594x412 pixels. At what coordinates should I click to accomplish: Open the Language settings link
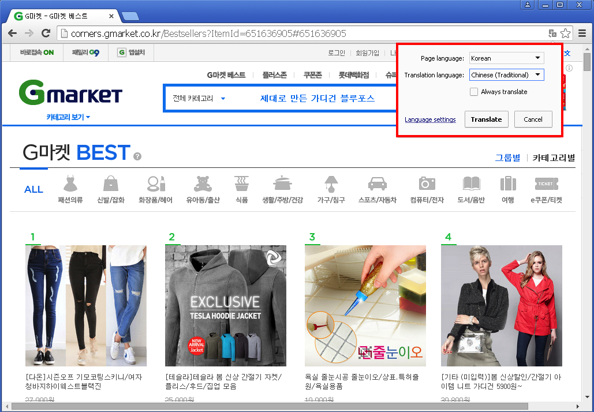[430, 119]
